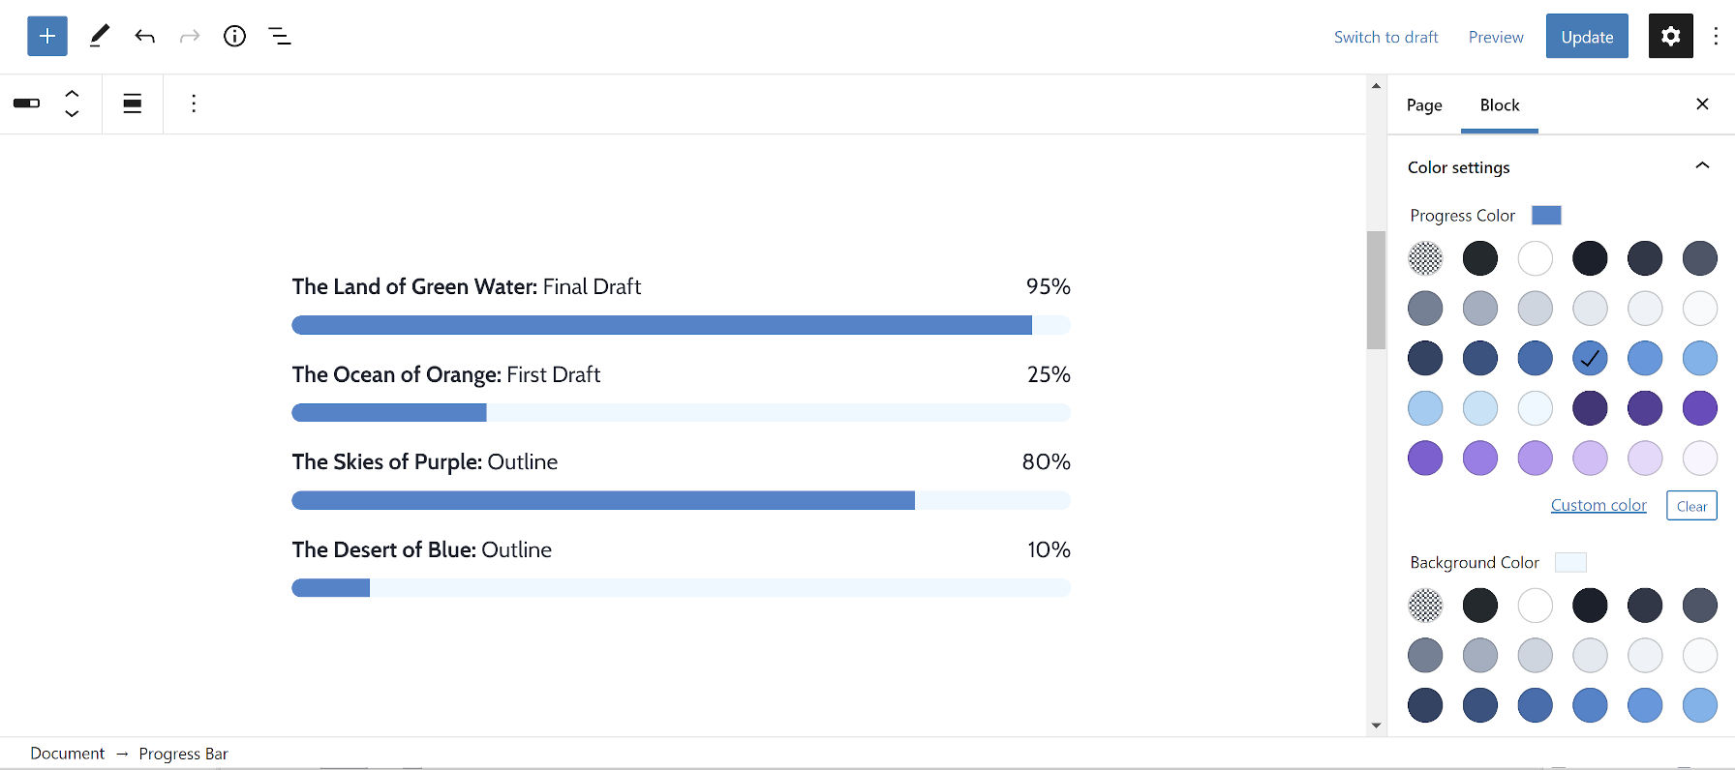View document details
Image resolution: width=1735 pixels, height=770 pixels.
(234, 36)
